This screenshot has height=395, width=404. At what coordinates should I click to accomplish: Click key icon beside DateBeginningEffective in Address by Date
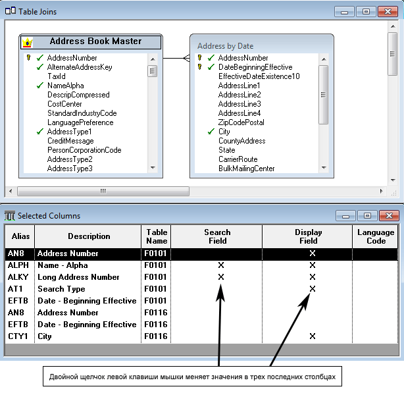pos(199,67)
